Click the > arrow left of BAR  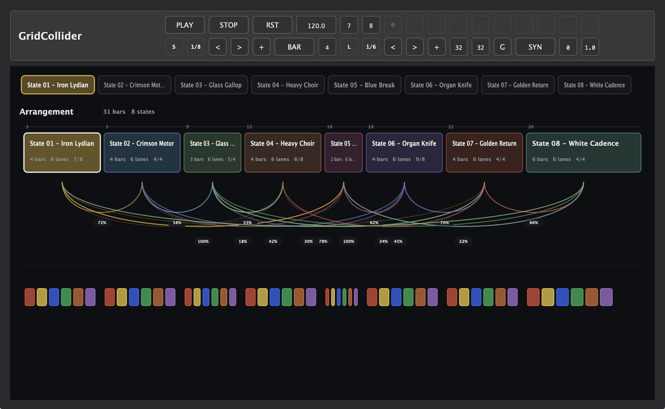pos(240,47)
